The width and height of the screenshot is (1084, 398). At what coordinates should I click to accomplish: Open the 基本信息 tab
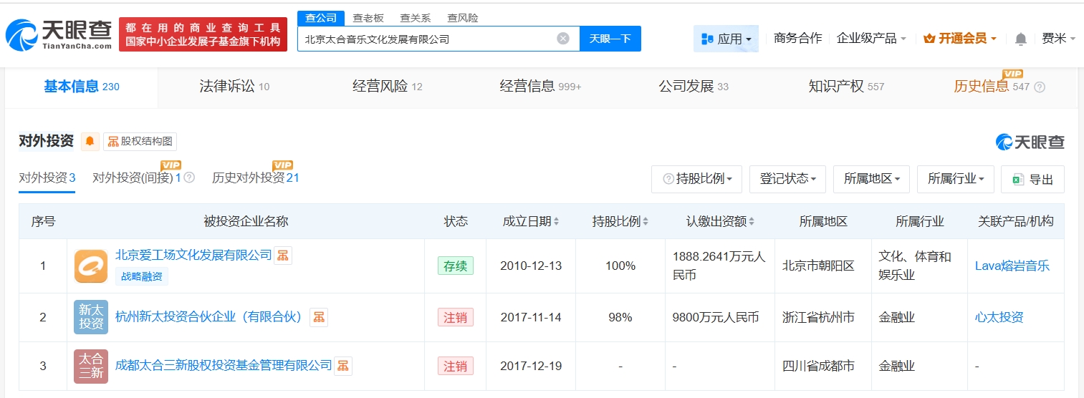(82, 87)
